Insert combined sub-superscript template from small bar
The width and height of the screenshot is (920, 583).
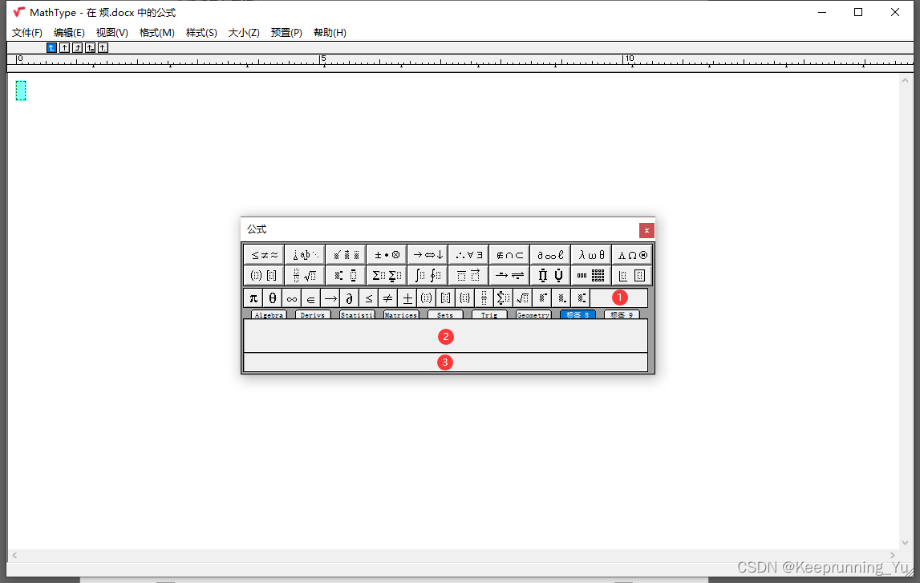click(x=580, y=298)
